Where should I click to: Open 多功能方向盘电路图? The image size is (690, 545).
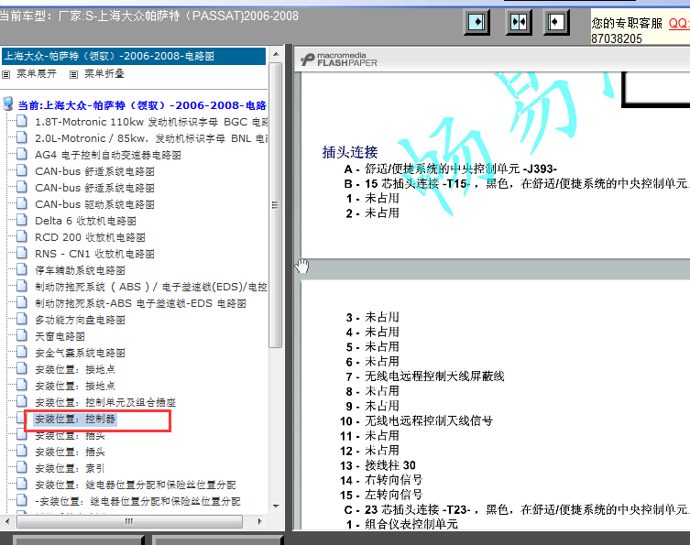[x=80, y=320]
